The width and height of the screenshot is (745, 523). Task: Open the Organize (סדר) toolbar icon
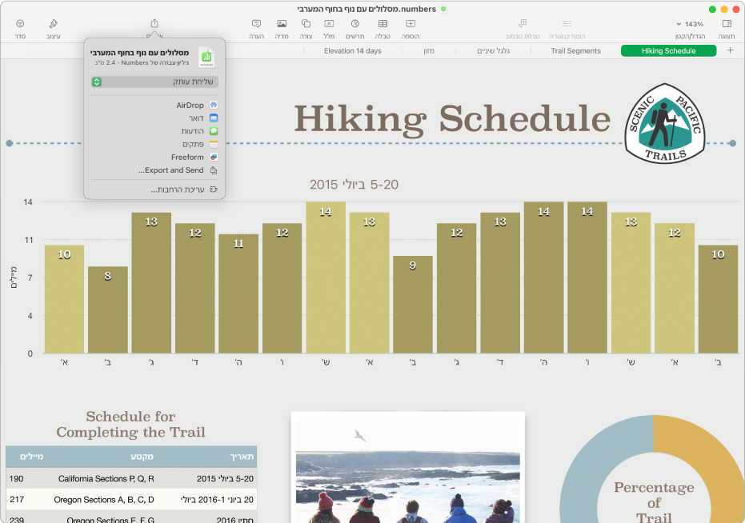(x=20, y=23)
